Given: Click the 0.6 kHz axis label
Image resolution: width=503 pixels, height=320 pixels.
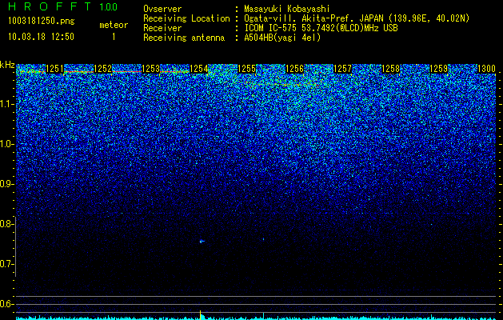Looking at the screenshot, I should point(6,304).
